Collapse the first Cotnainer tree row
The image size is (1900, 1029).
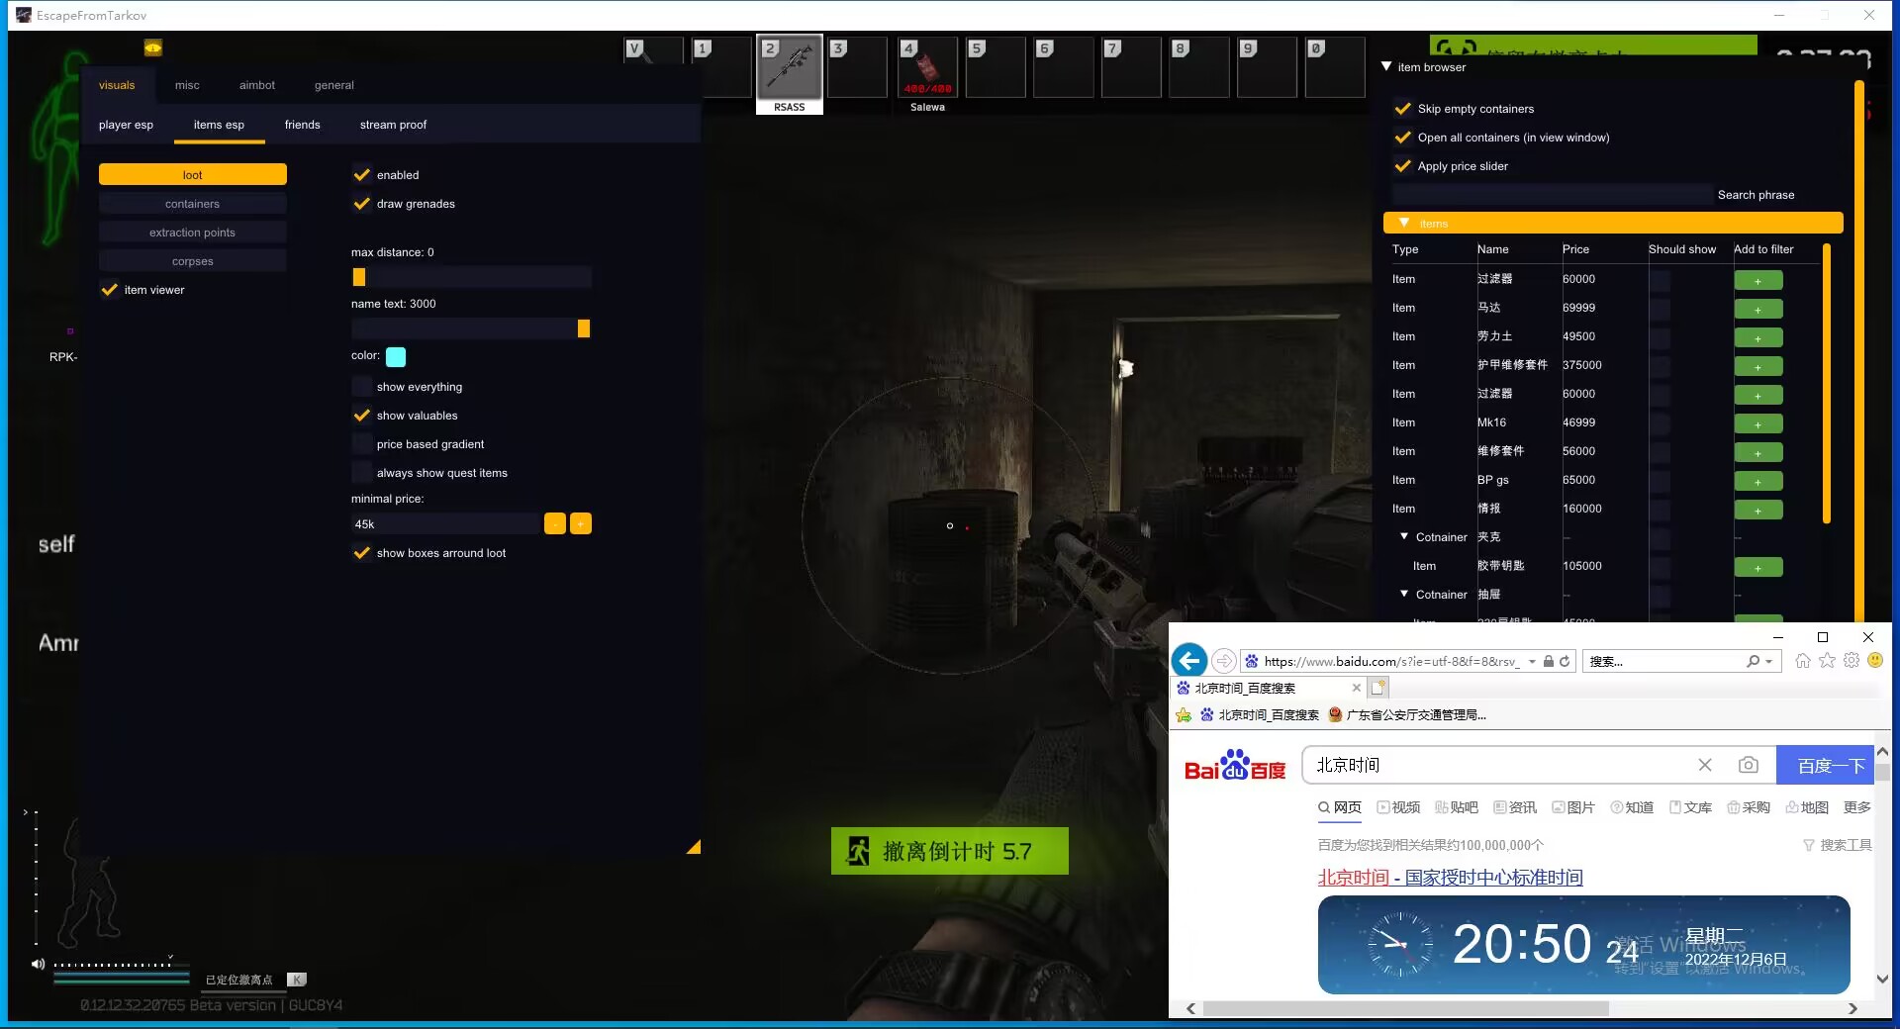pos(1404,536)
